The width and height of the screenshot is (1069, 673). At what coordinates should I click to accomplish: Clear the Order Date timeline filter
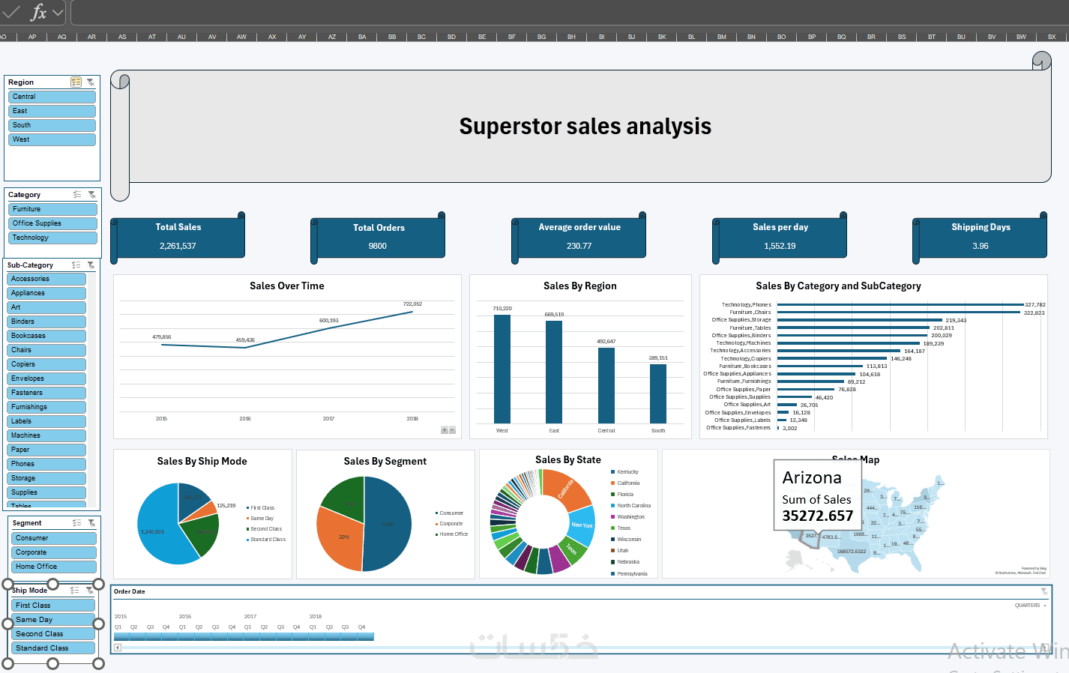(1044, 592)
